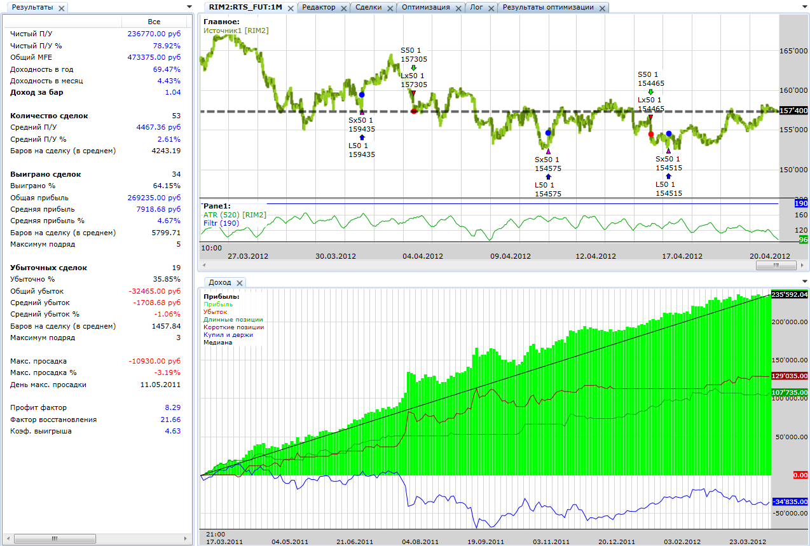
Task: Close the Доход chart tab
Action: (239, 283)
